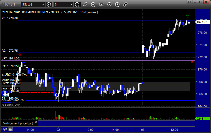Click the current price tag 1977.75
The width and height of the screenshot is (211, 133).
tap(202, 22)
